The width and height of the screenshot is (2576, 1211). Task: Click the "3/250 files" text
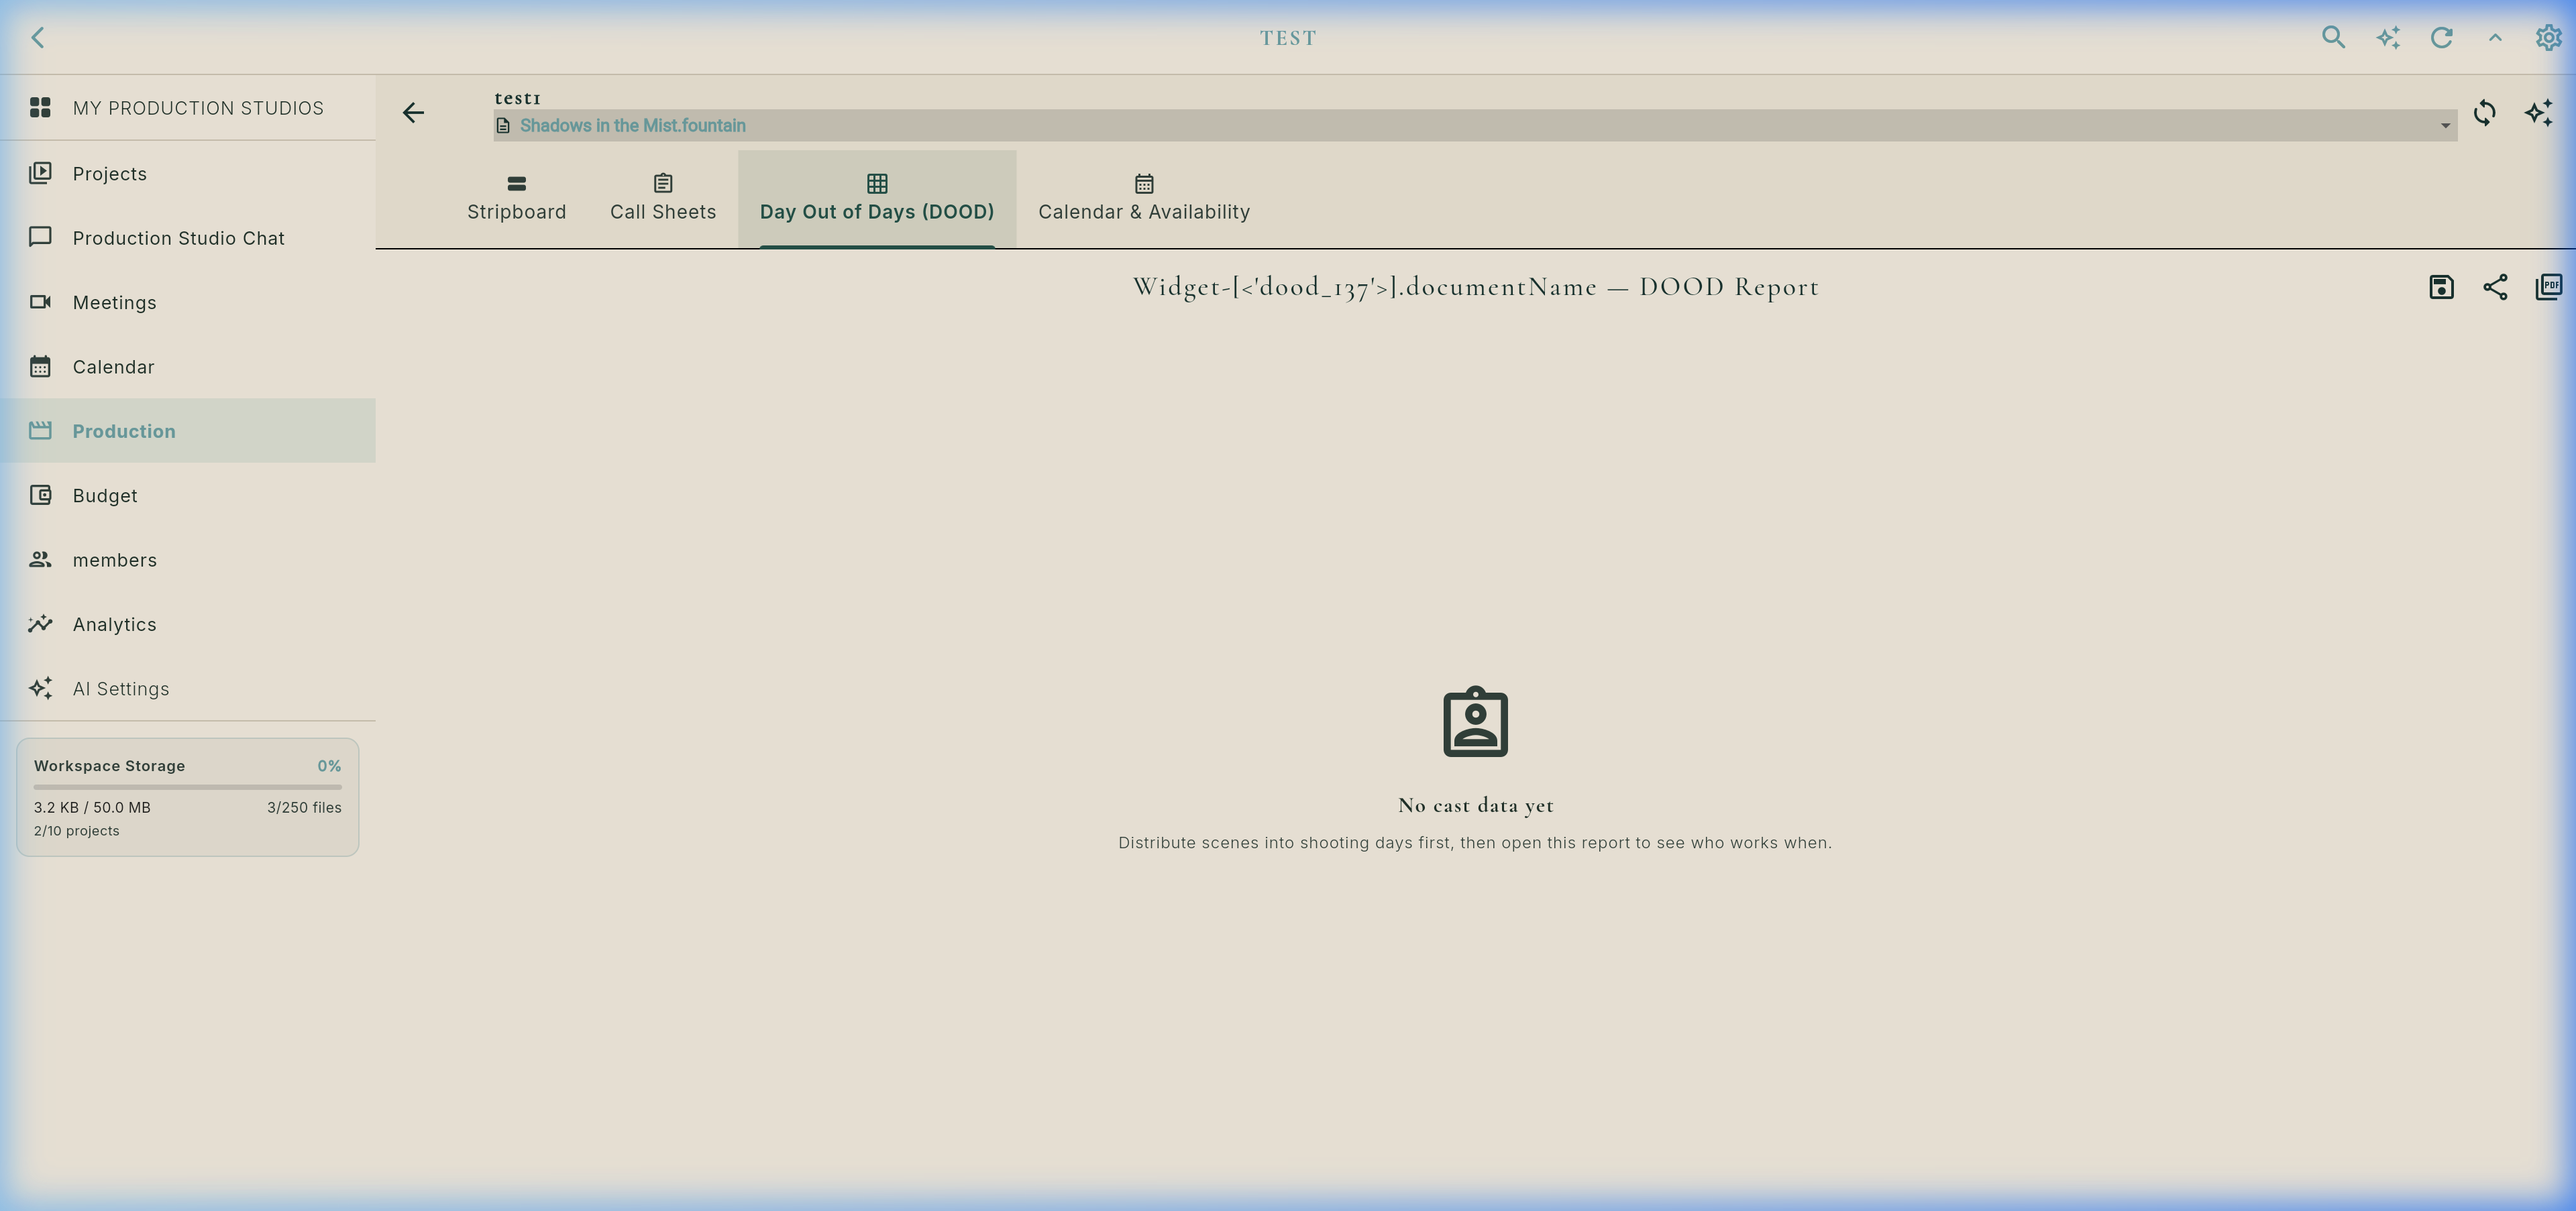(x=304, y=807)
